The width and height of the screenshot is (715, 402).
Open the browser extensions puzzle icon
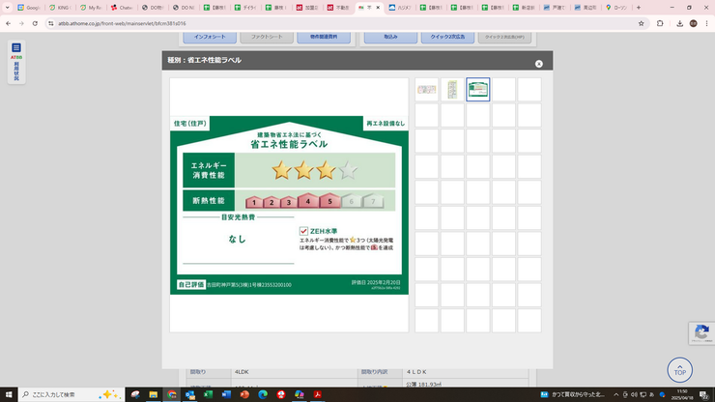(660, 22)
